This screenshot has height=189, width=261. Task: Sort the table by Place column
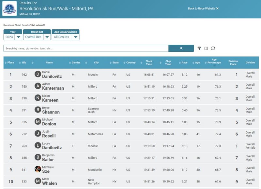click(x=11, y=63)
